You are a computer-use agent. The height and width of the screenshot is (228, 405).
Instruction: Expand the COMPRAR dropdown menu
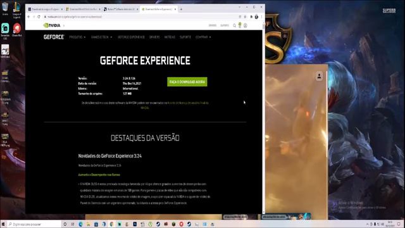click(x=203, y=37)
